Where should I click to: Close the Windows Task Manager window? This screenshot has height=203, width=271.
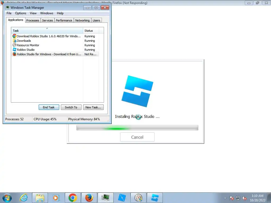pos(105,8)
